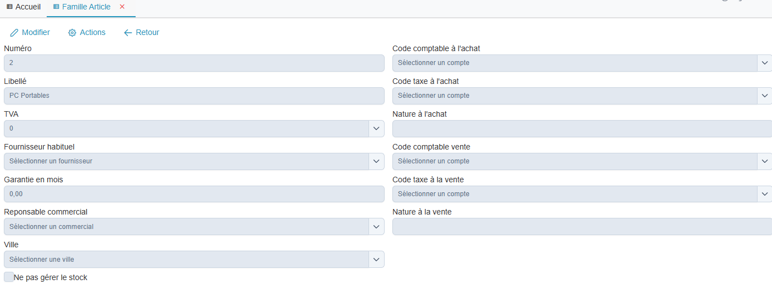Image resolution: width=772 pixels, height=294 pixels.
Task: Click the Libellé field with PC Portables
Action: [194, 96]
